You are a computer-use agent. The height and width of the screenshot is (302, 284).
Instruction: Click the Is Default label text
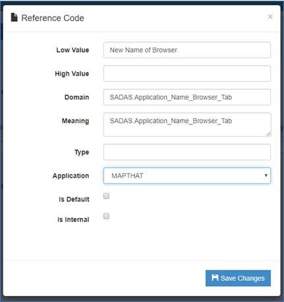tap(74, 199)
